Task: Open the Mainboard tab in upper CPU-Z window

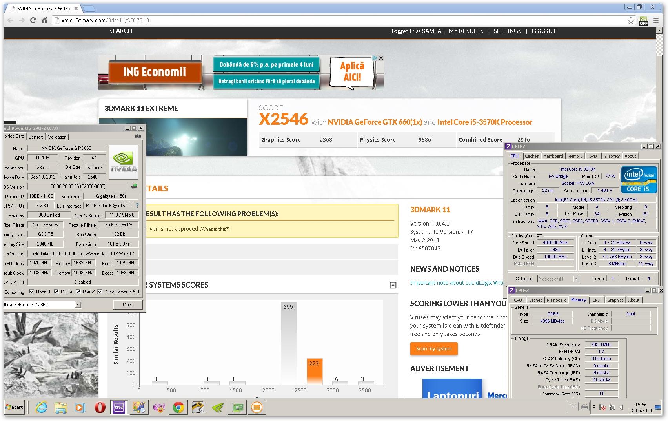Action: (x=553, y=156)
